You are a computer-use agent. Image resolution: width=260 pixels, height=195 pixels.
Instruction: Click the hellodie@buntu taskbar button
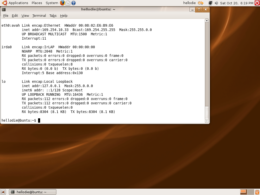[x=32, y=192]
